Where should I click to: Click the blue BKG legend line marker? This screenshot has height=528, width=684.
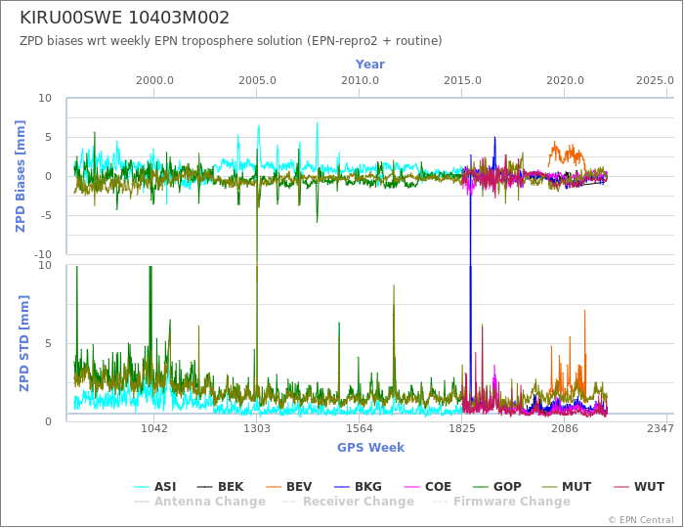(x=342, y=487)
